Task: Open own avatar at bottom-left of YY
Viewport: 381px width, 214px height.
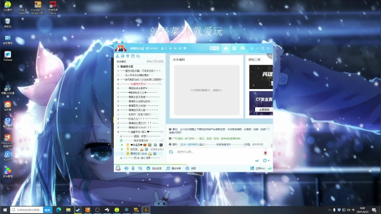Action: coord(118,168)
